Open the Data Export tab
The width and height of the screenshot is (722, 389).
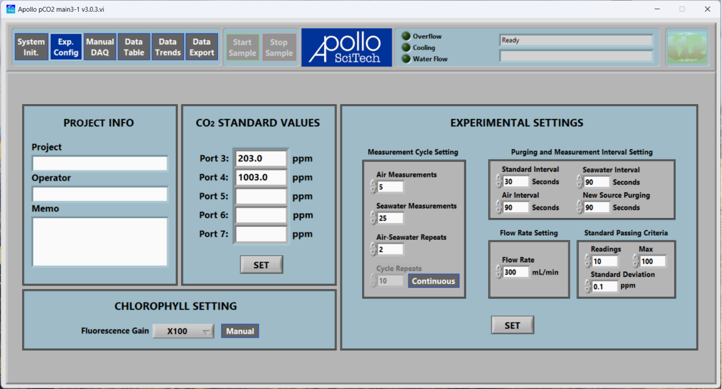pos(201,47)
